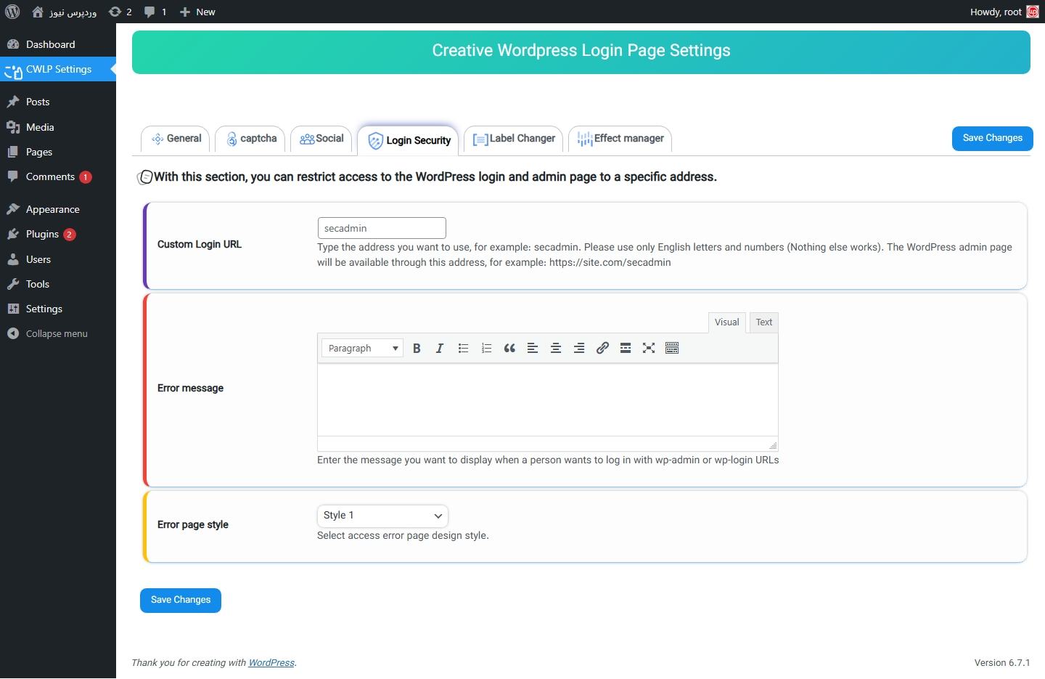Viewport: 1045px width, 679px height.
Task: Insert a bulleted list in the editor
Action: [463, 348]
